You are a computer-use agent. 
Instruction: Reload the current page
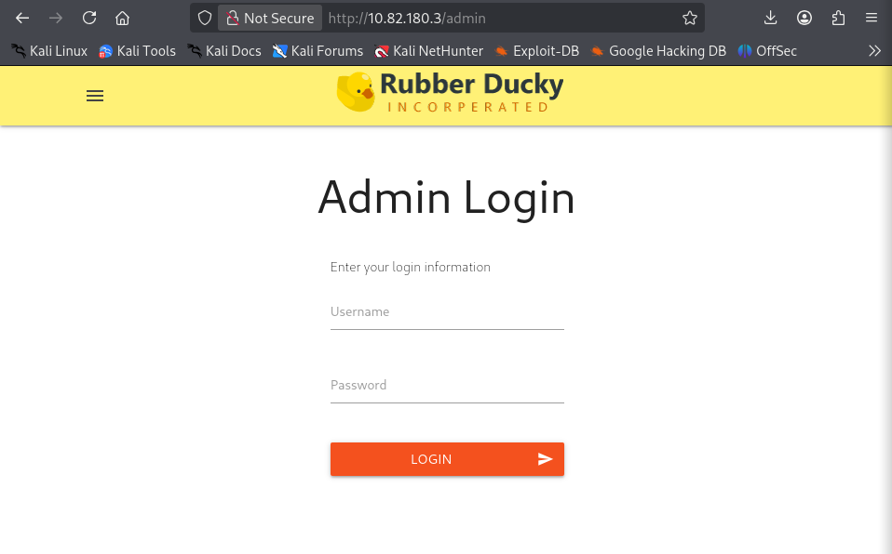pos(89,19)
